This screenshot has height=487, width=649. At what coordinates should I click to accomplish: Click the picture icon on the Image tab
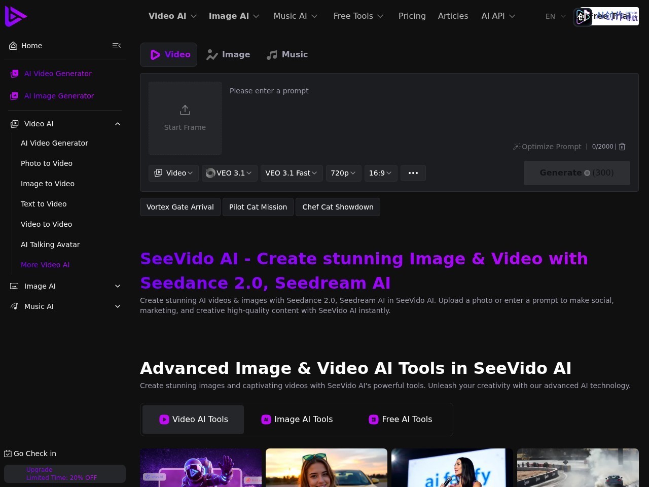212,55
